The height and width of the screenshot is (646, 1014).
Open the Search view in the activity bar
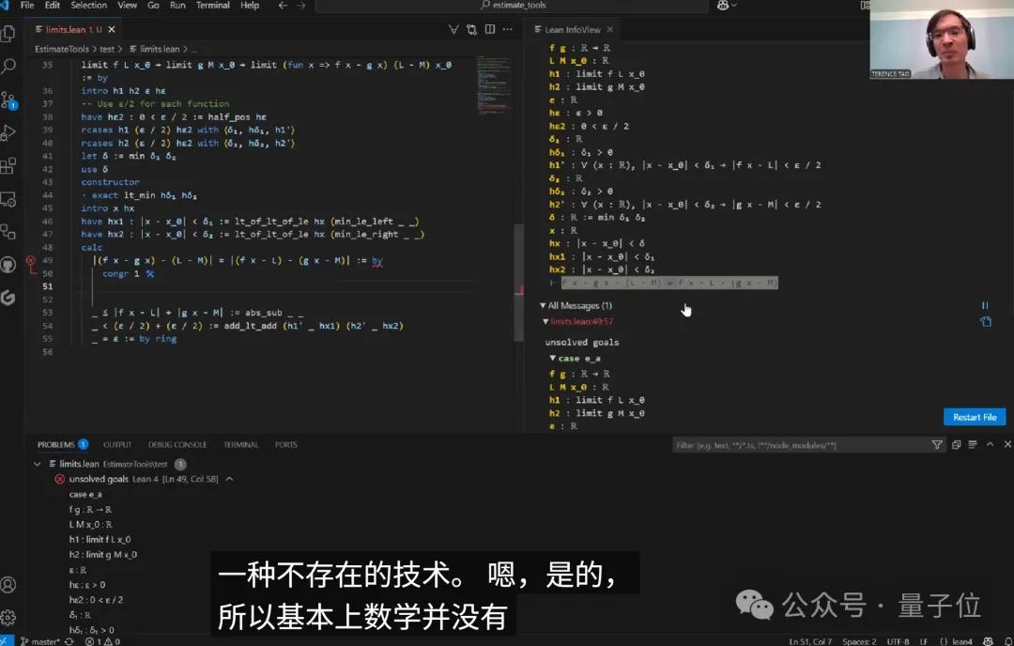point(10,64)
